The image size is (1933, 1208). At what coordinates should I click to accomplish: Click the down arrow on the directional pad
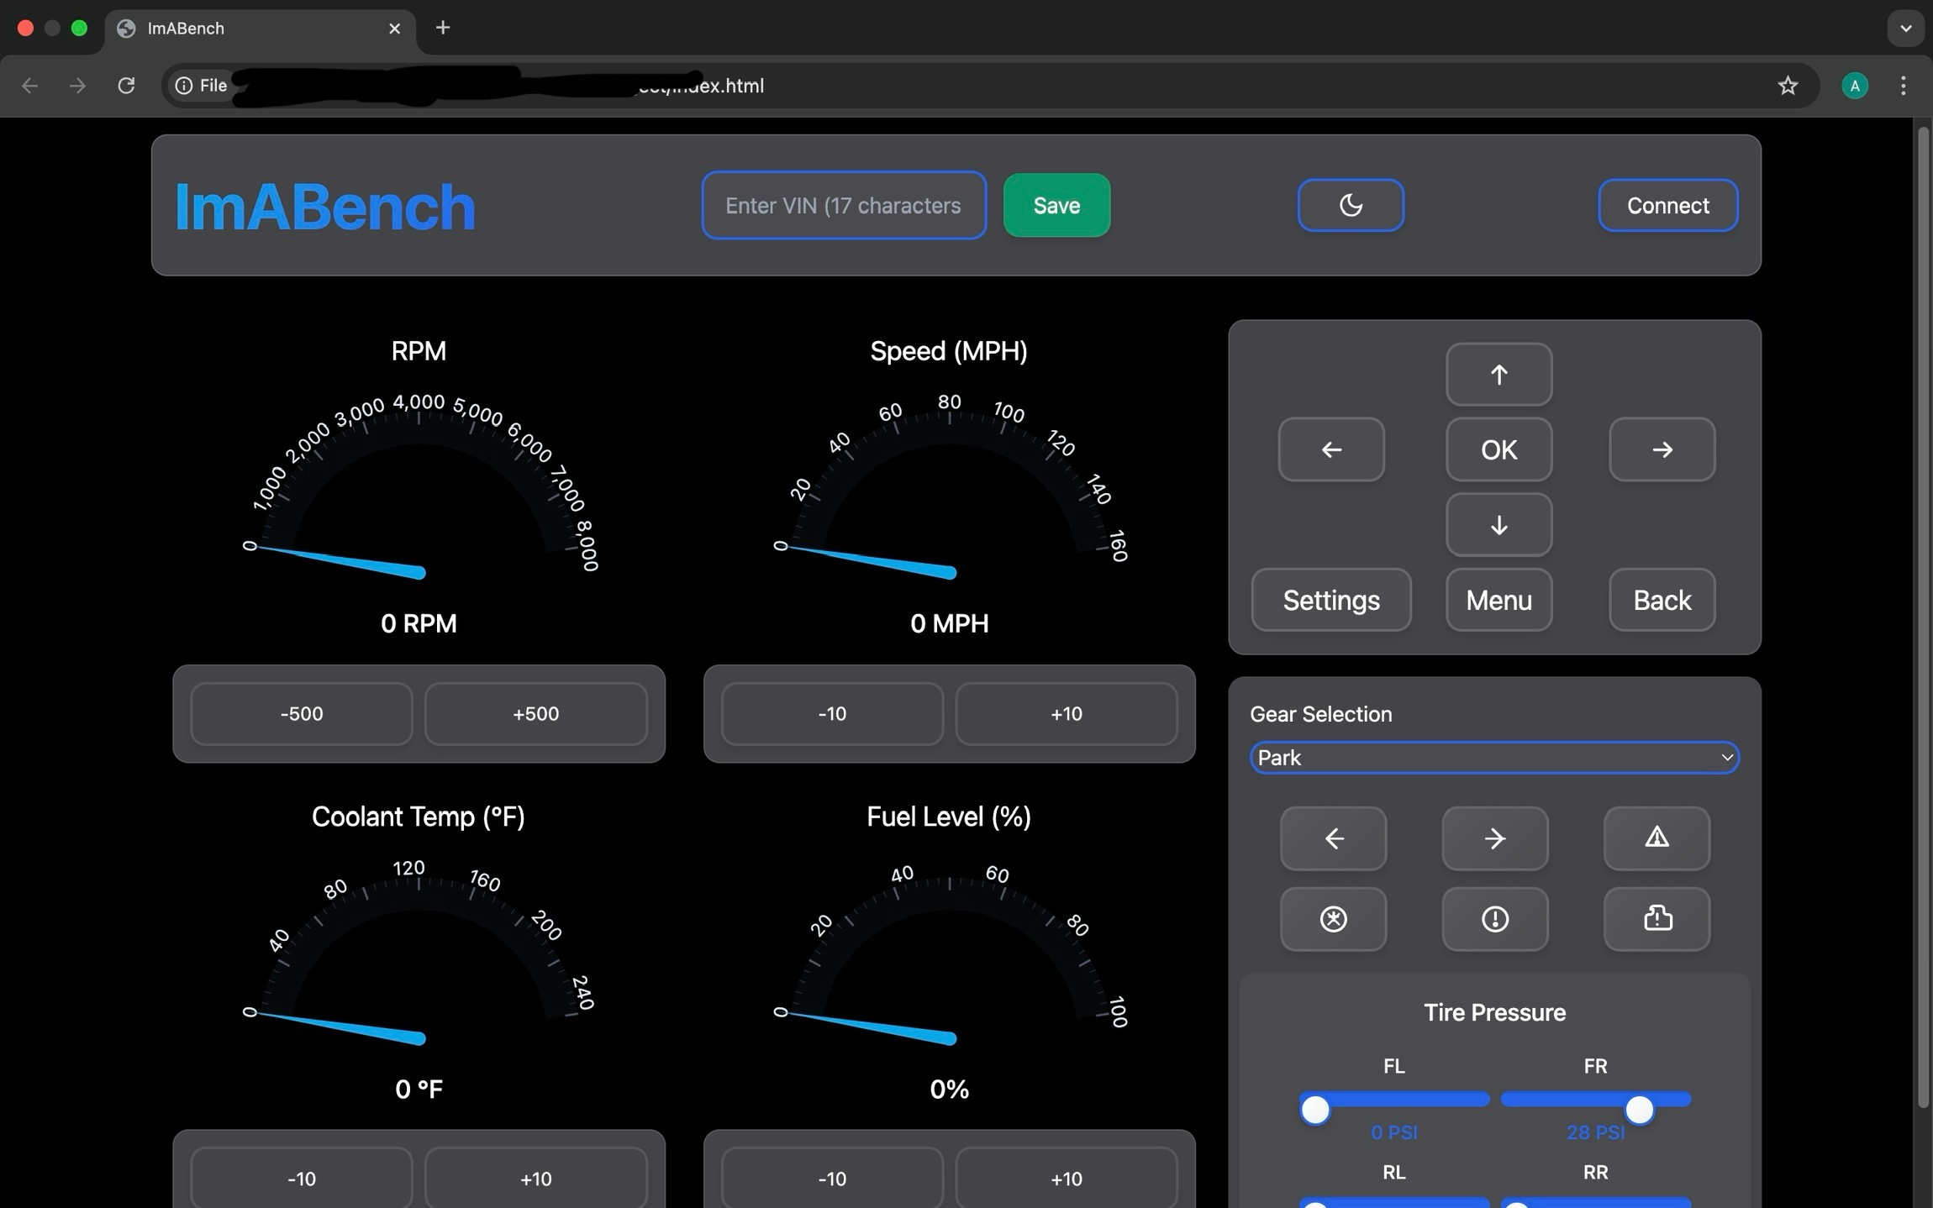pyautogui.click(x=1498, y=525)
